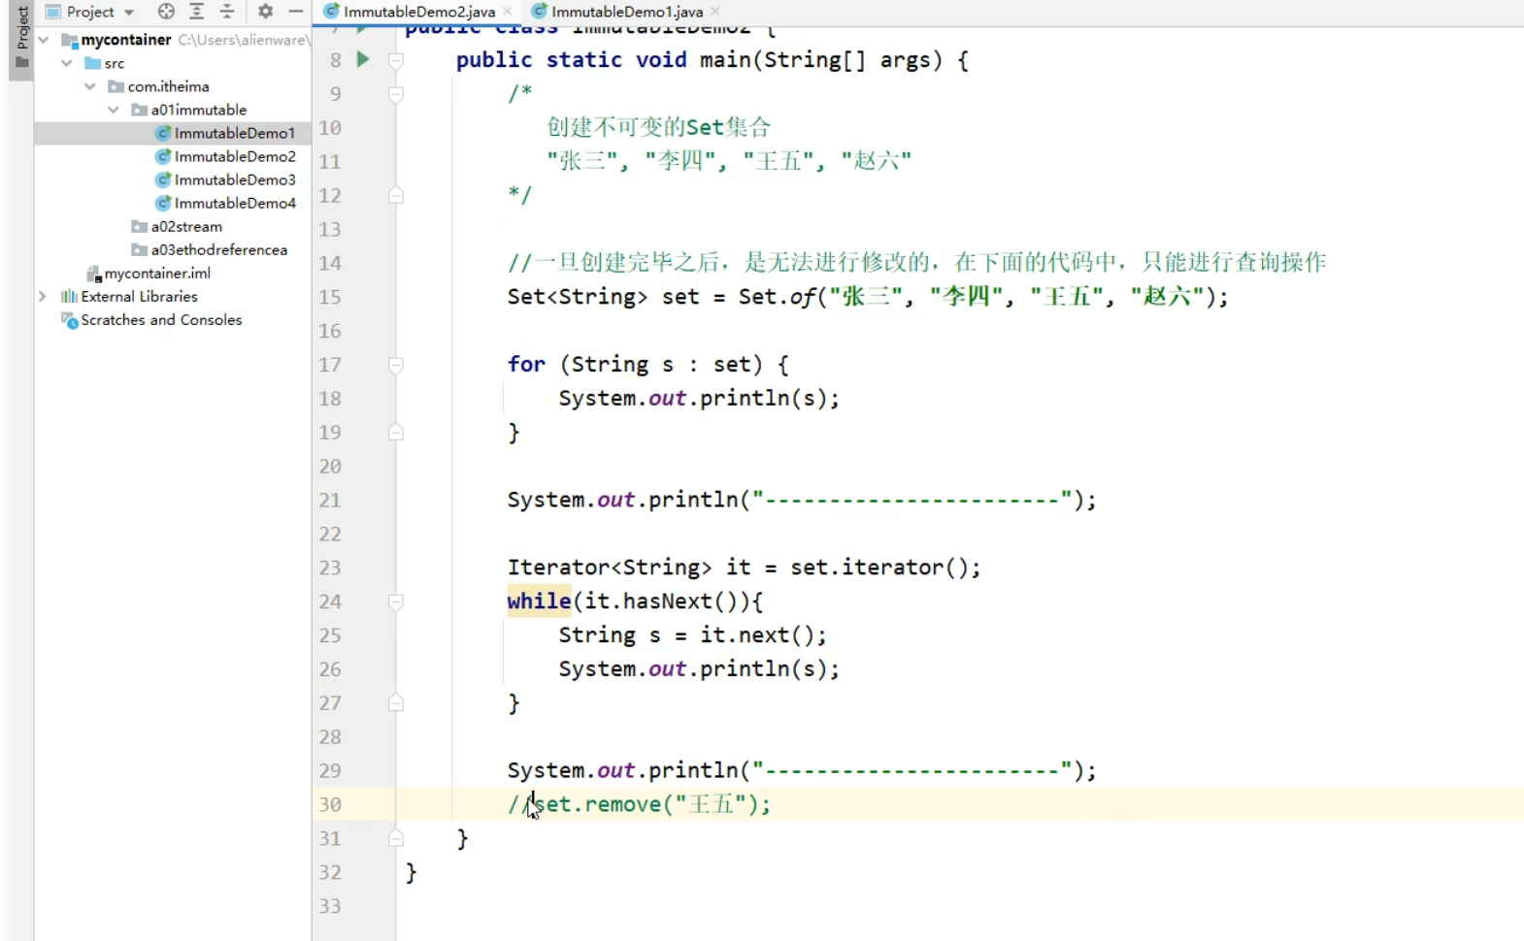This screenshot has width=1524, height=941.
Task: Click the fold end marker at line 31
Action: (x=396, y=838)
